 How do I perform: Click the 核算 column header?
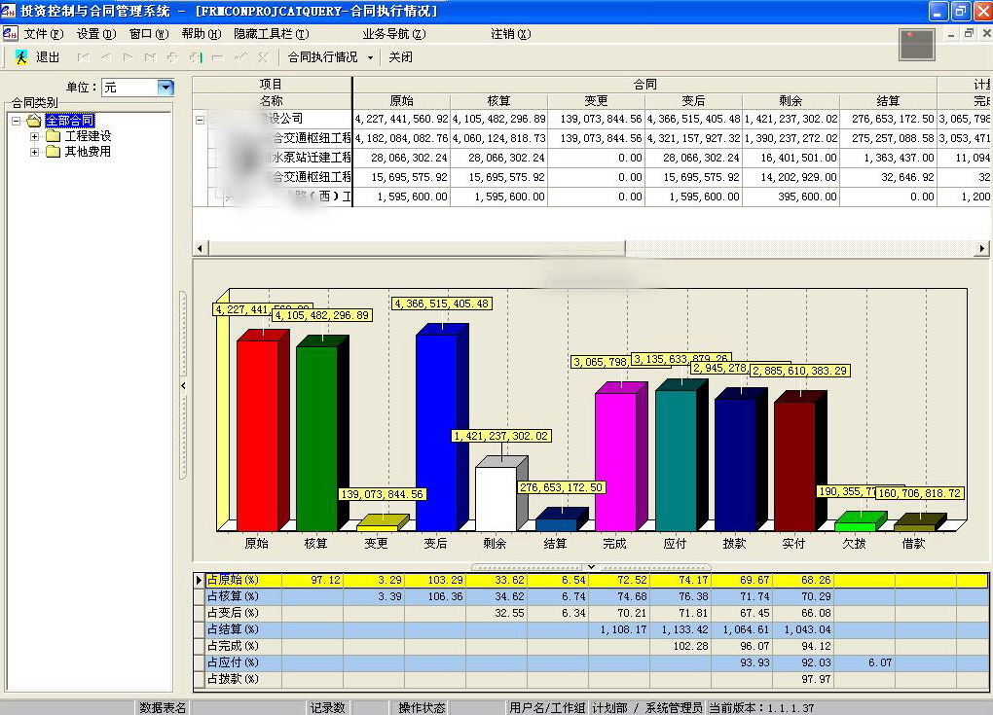click(x=499, y=101)
